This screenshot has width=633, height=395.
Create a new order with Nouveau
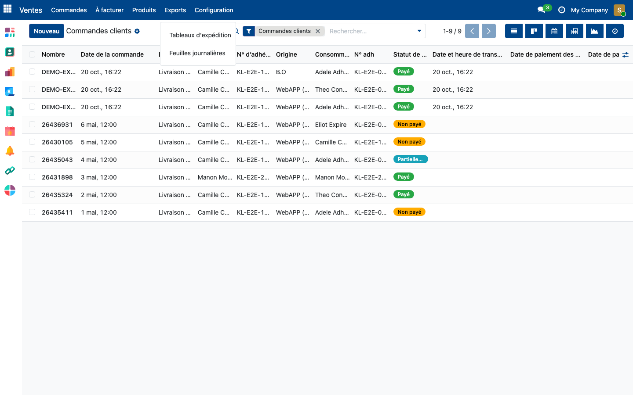click(47, 31)
